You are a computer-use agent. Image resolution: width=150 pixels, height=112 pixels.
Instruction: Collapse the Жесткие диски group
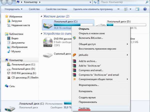pyautogui.click(x=41, y=16)
